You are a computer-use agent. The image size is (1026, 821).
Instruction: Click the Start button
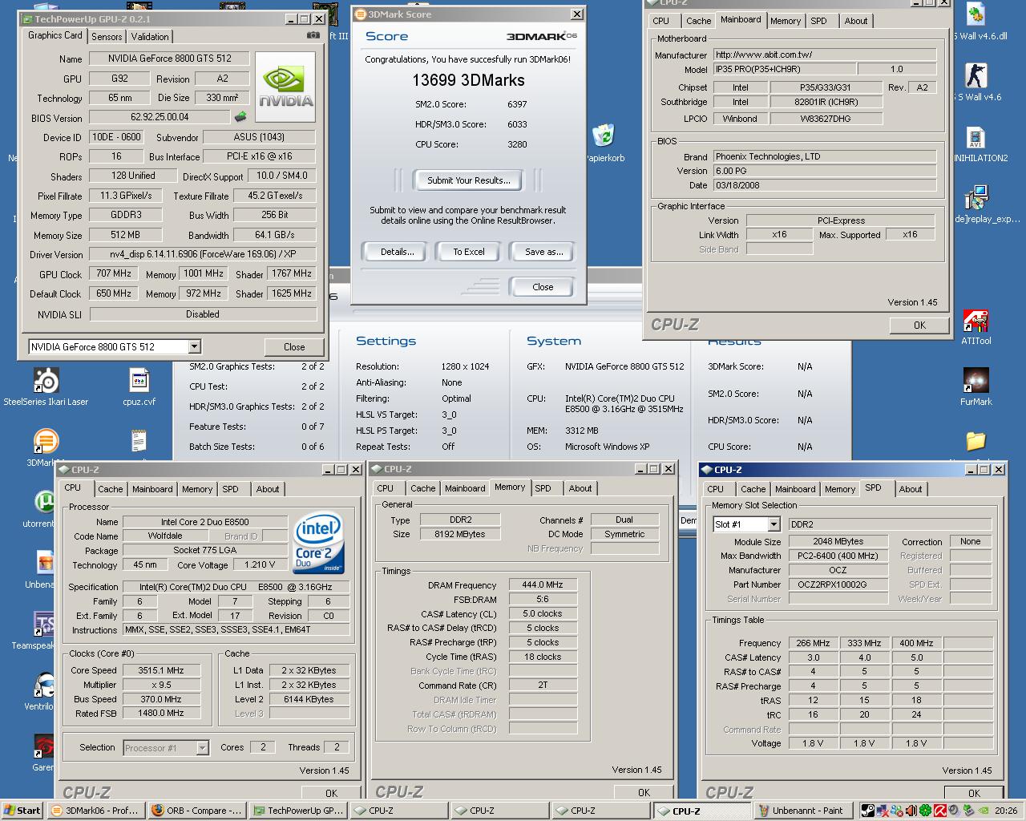[22, 811]
